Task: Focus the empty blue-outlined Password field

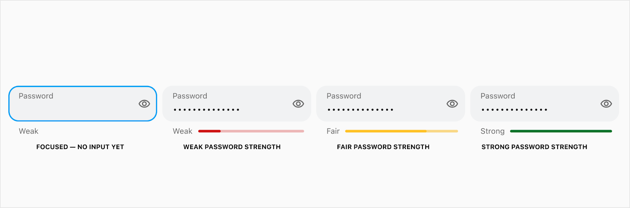Action: pos(83,104)
